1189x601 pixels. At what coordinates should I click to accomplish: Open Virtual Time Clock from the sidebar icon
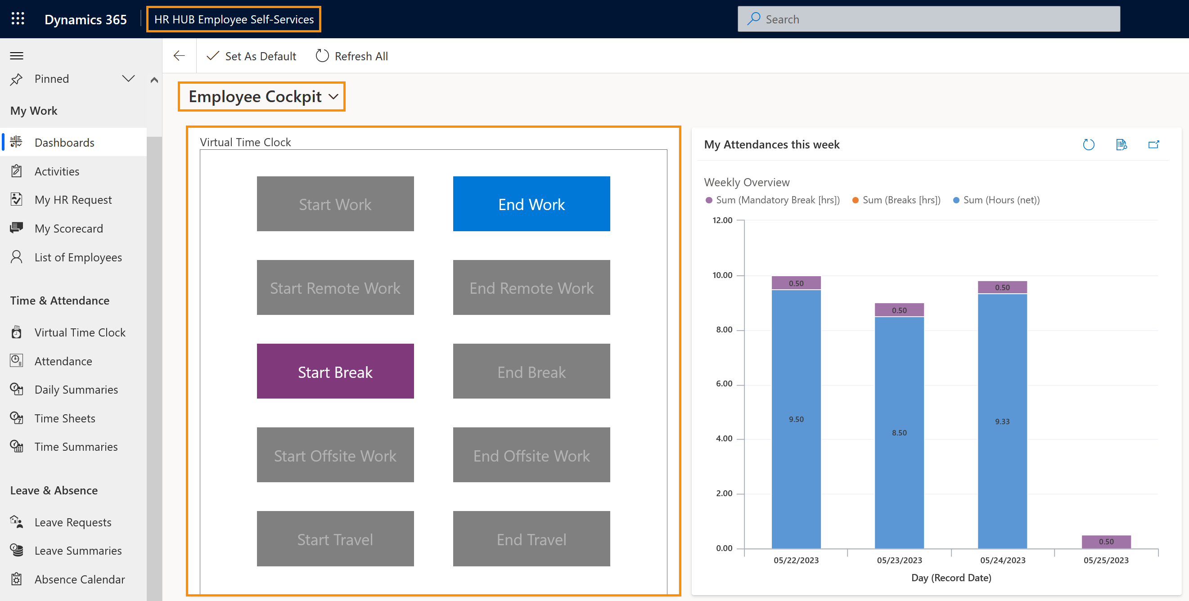tap(17, 332)
